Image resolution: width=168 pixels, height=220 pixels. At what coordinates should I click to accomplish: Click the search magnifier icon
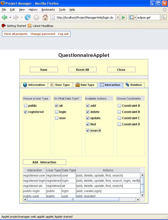(x=163, y=17)
